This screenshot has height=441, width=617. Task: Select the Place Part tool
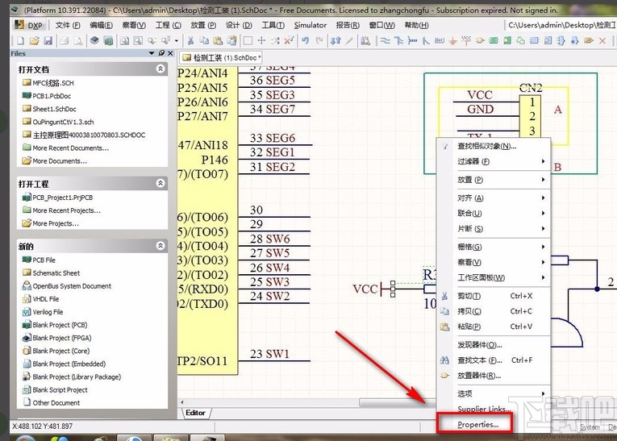click(x=480, y=40)
